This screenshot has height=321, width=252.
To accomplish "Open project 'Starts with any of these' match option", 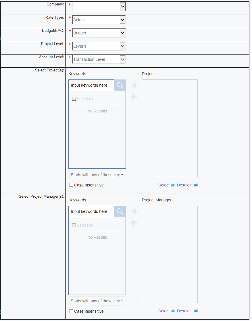I will (97, 175).
